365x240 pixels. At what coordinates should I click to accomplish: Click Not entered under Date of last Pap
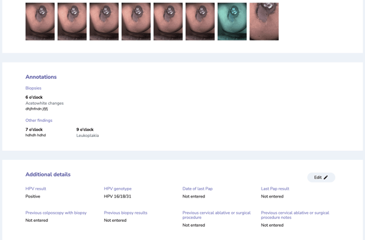click(x=193, y=196)
